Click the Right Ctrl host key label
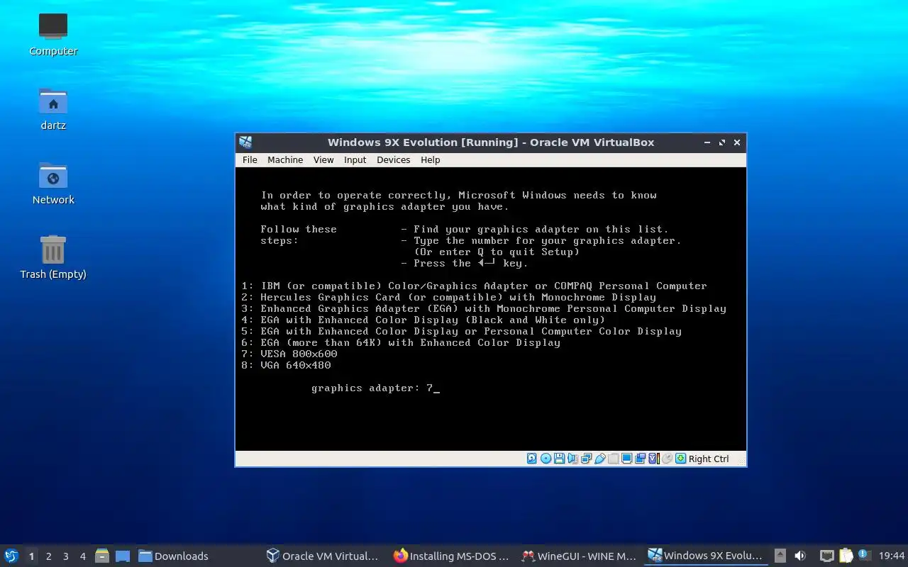 (709, 459)
